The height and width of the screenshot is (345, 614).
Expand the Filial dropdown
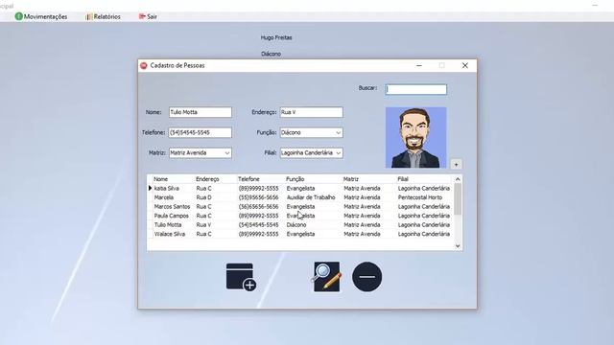tap(339, 153)
